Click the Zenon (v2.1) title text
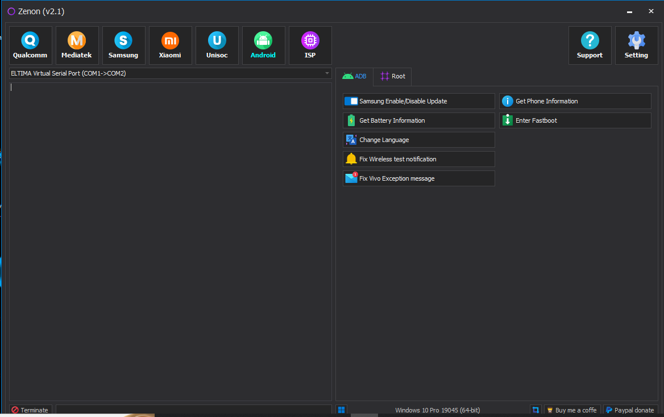664x417 pixels. coord(41,11)
